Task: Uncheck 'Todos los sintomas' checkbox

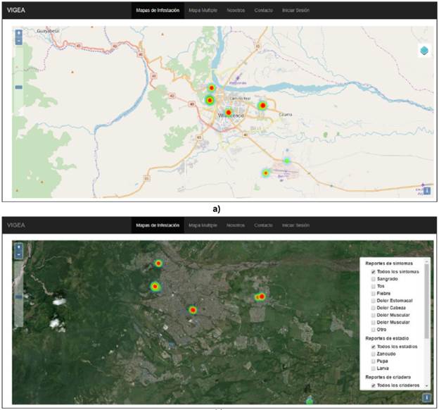Action: coord(373,271)
